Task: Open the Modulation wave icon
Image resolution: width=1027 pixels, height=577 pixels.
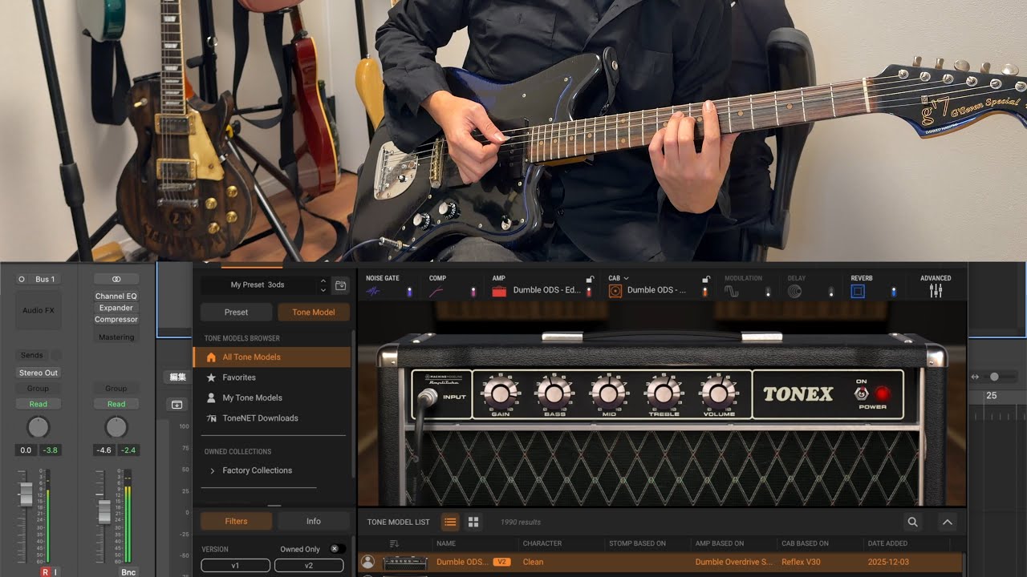Action: (732, 292)
